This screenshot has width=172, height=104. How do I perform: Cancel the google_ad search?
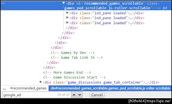[x=97, y=95]
